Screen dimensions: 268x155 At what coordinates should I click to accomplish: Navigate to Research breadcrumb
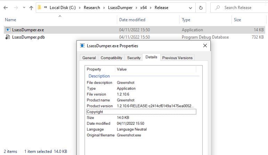pyautogui.click(x=92, y=8)
